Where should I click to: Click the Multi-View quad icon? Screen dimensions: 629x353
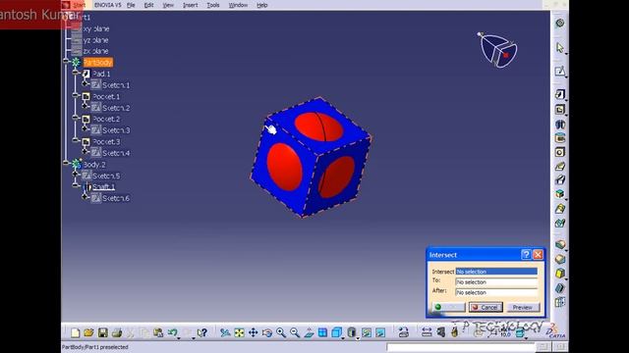point(322,332)
